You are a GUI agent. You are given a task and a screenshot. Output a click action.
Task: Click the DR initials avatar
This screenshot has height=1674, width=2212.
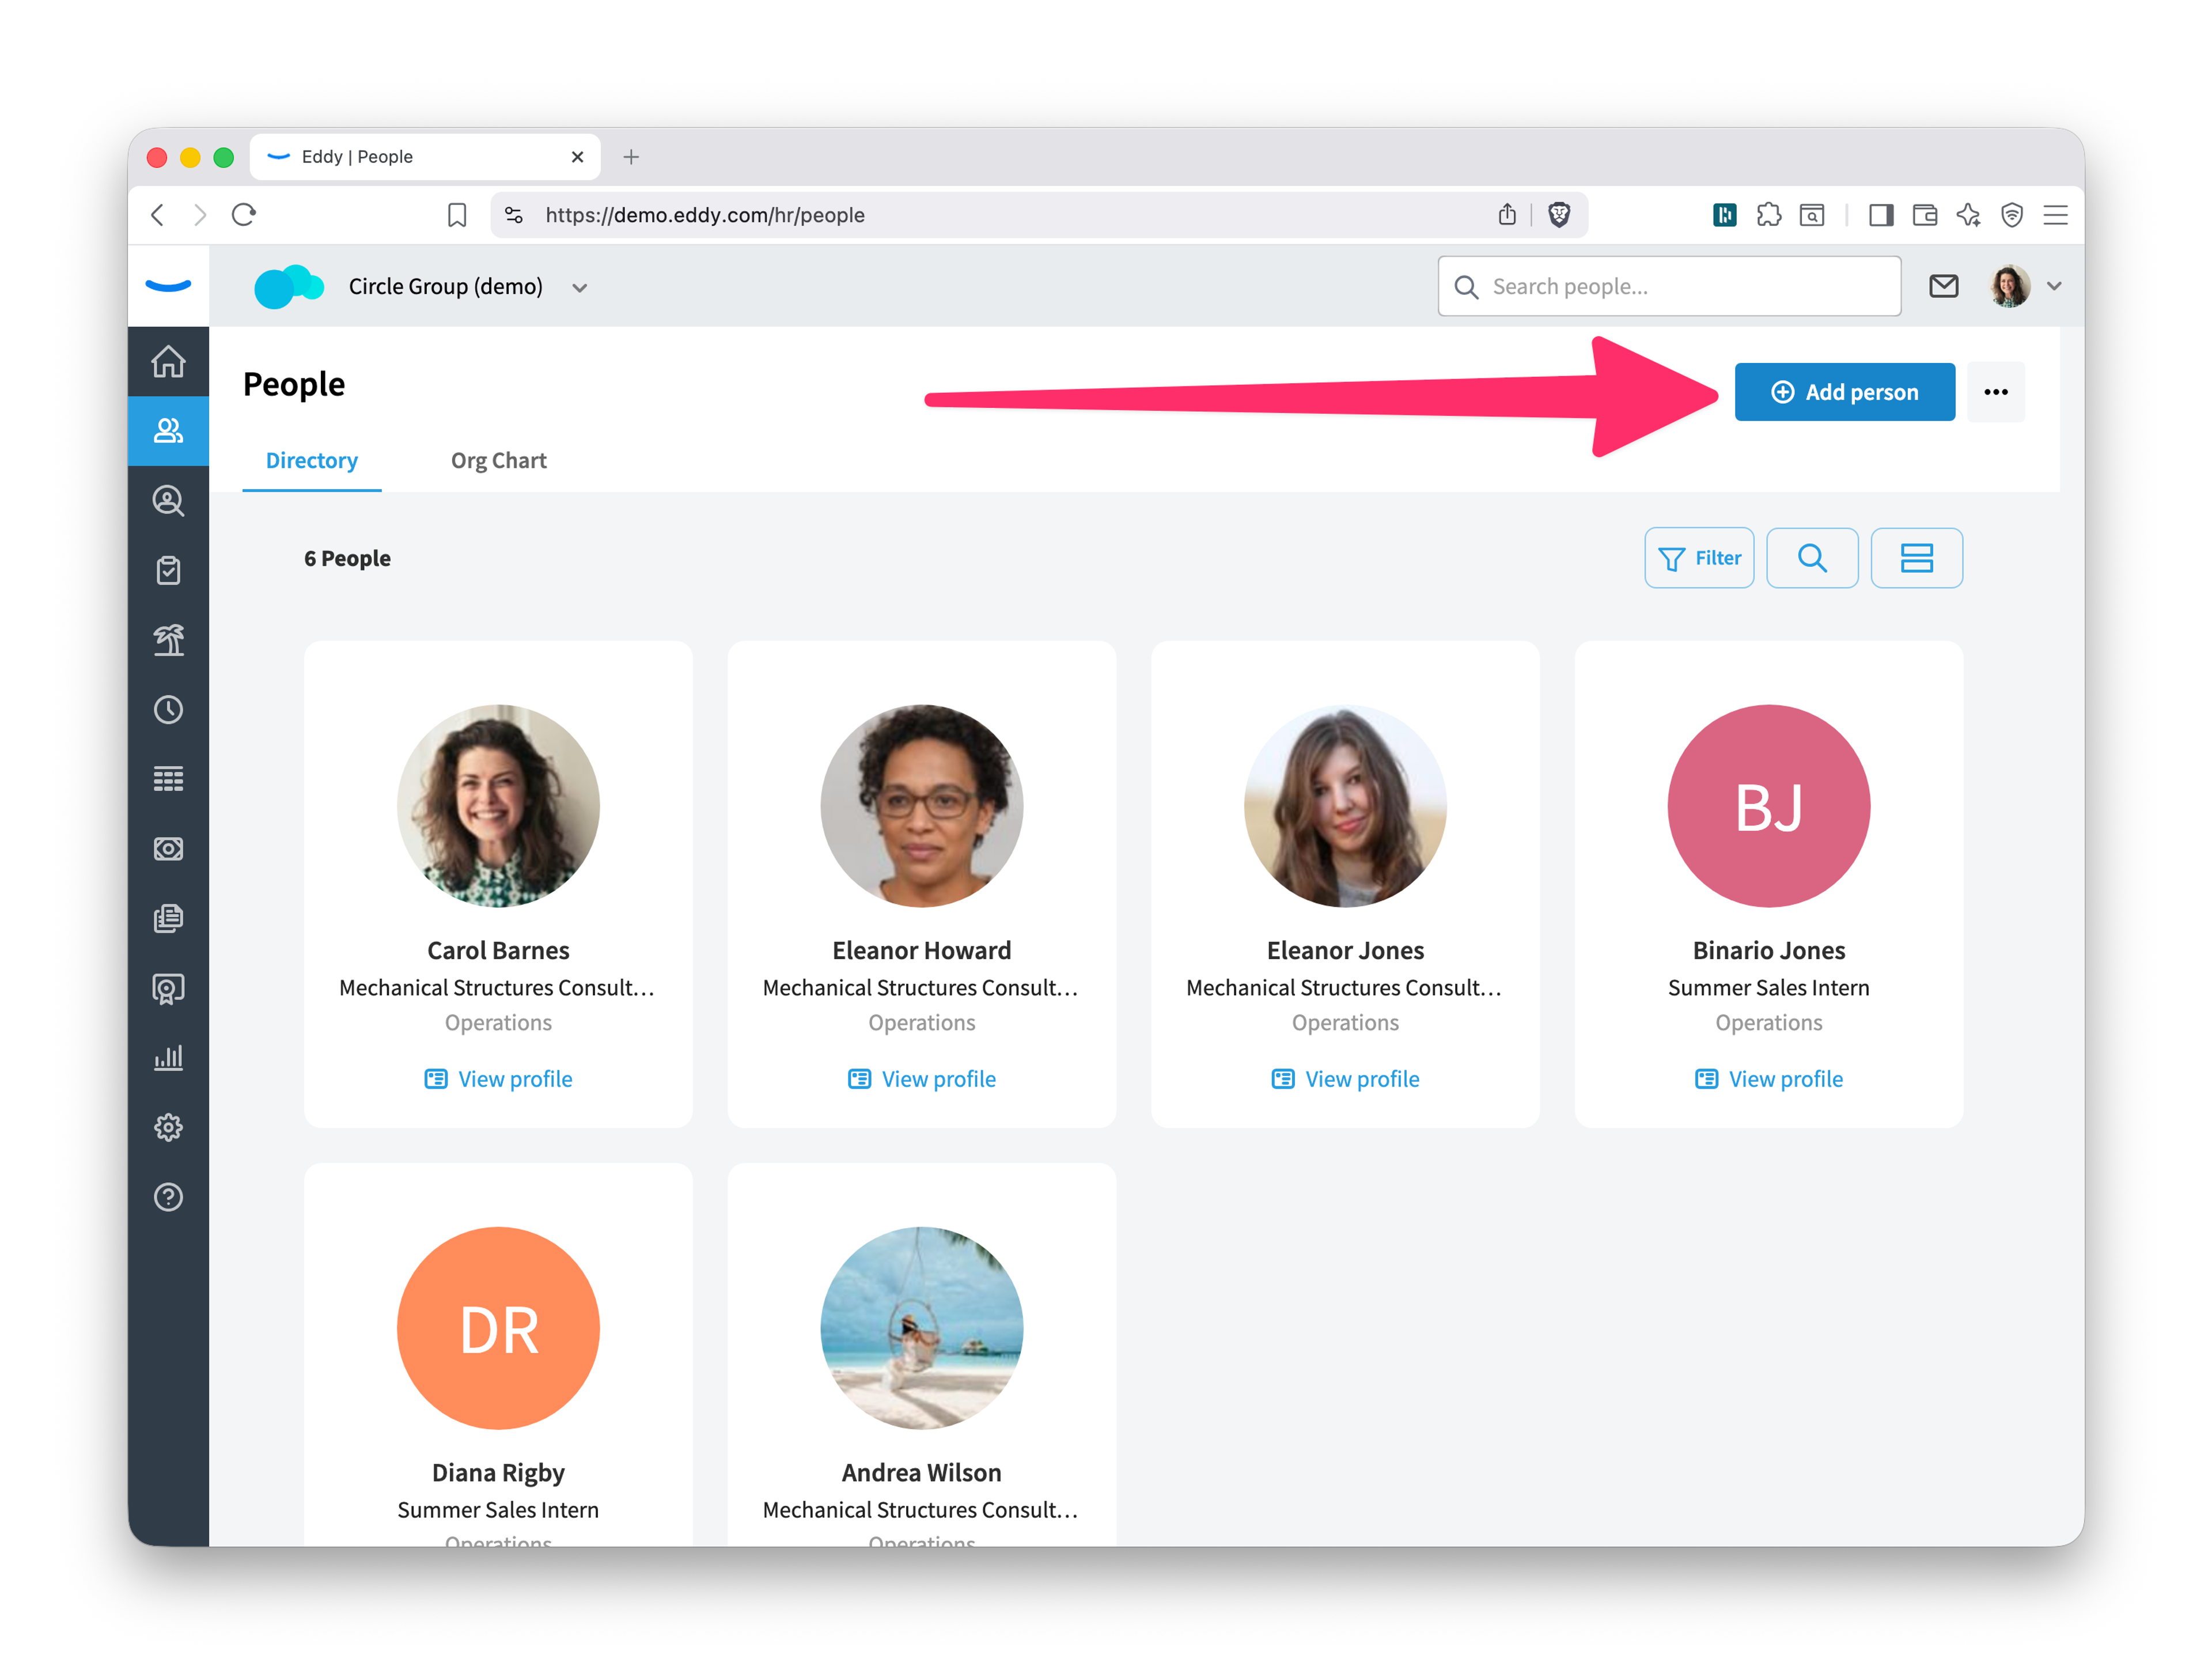(x=498, y=1328)
